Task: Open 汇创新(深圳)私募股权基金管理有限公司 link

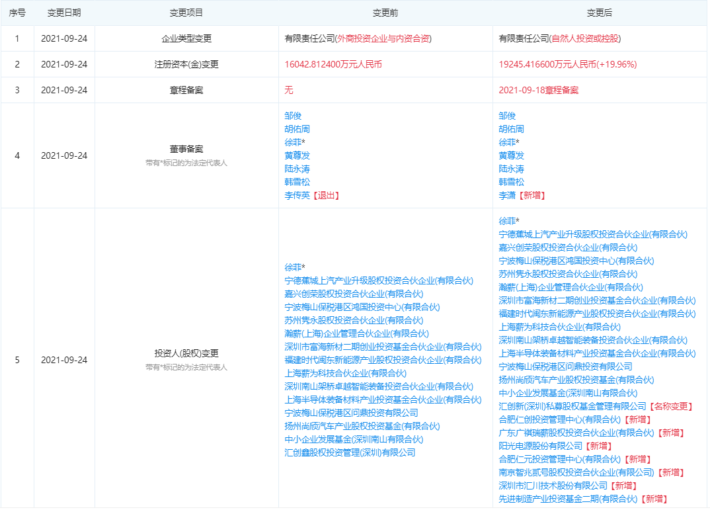Action: point(572,406)
